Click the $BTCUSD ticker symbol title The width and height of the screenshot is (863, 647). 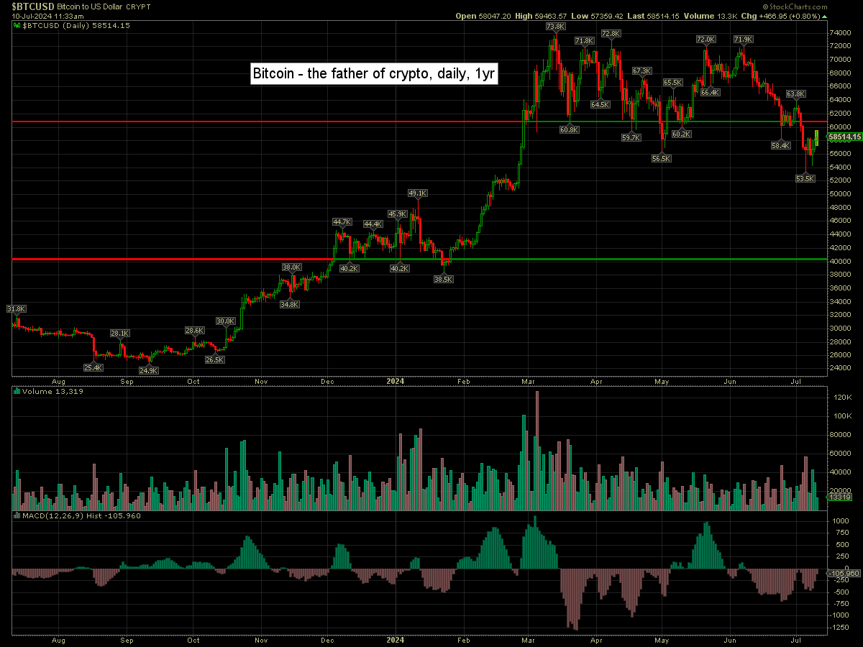click(x=32, y=5)
